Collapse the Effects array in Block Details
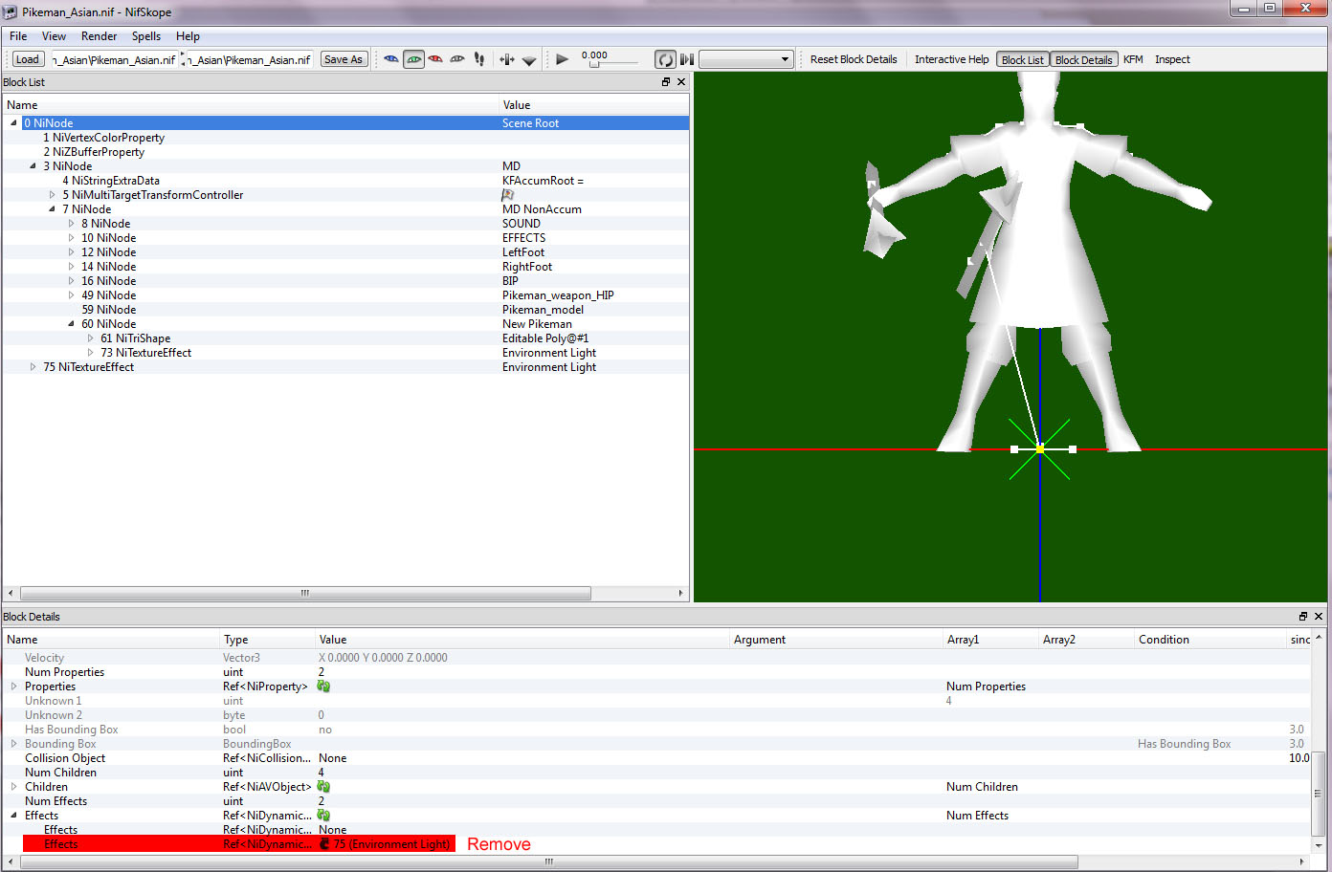 coord(13,816)
